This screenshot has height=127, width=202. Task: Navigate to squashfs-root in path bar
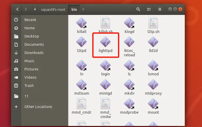[x=53, y=10]
